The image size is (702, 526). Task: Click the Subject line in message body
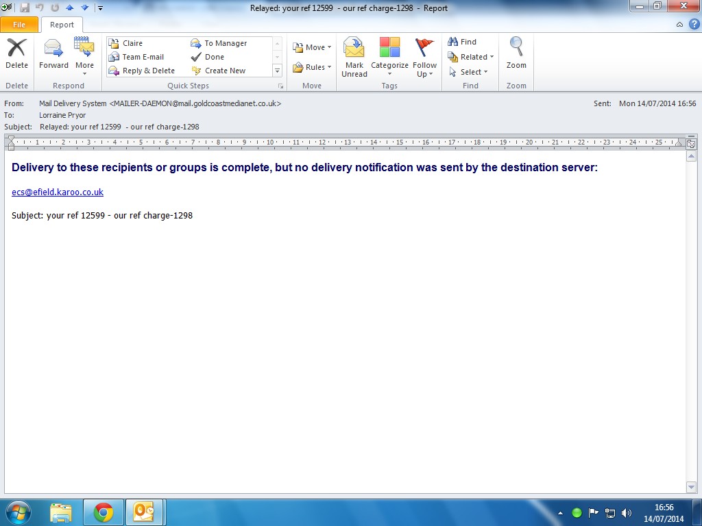point(102,215)
